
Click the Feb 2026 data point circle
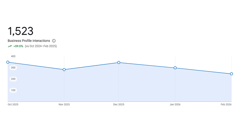point(231,74)
